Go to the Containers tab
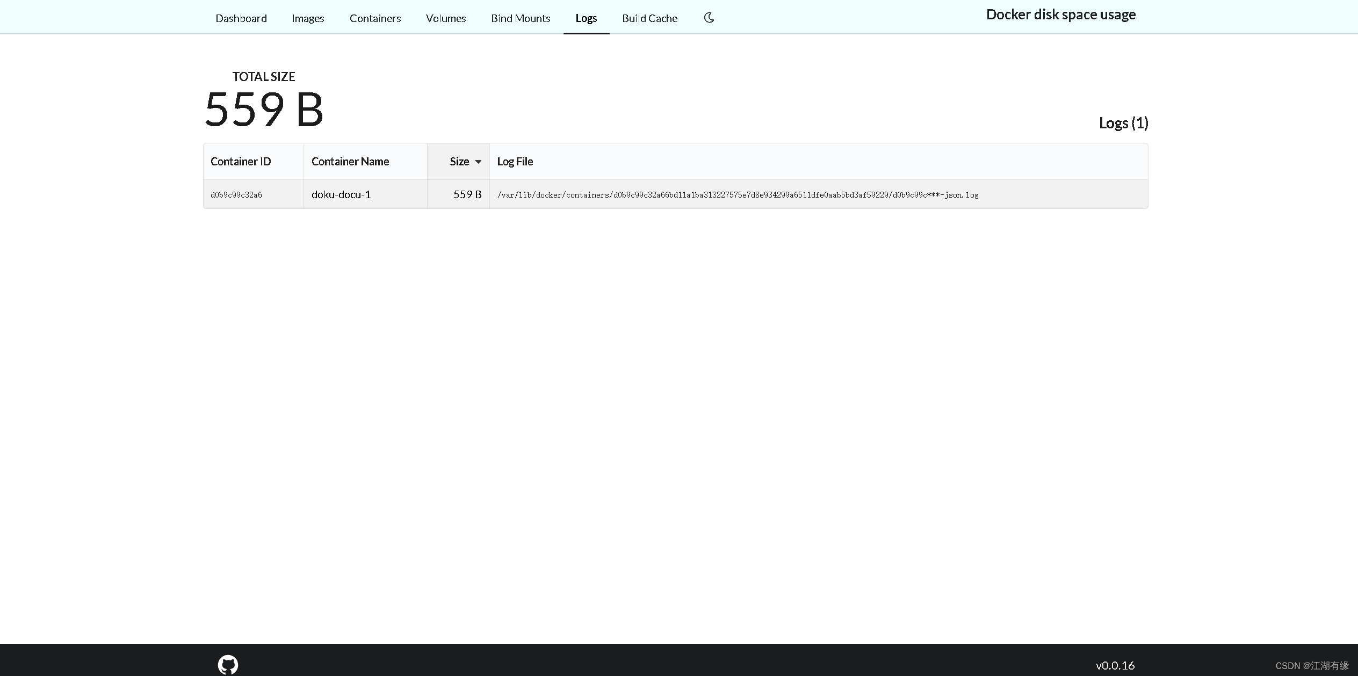The width and height of the screenshot is (1358, 676). [375, 18]
